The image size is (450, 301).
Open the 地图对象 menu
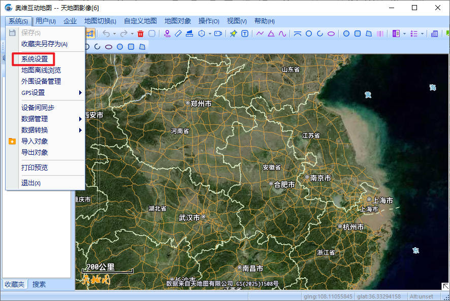point(177,21)
